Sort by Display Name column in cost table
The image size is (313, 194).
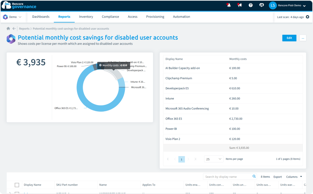174,59
